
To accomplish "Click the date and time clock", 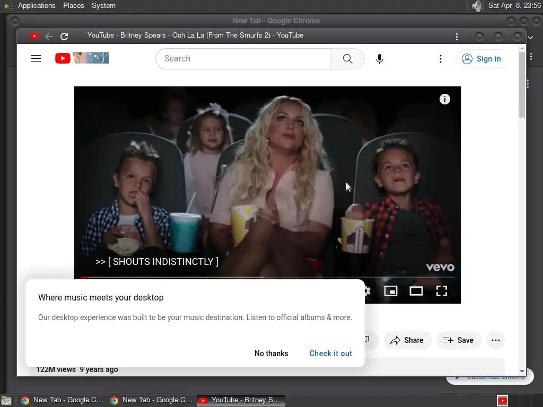I will pos(514,5).
